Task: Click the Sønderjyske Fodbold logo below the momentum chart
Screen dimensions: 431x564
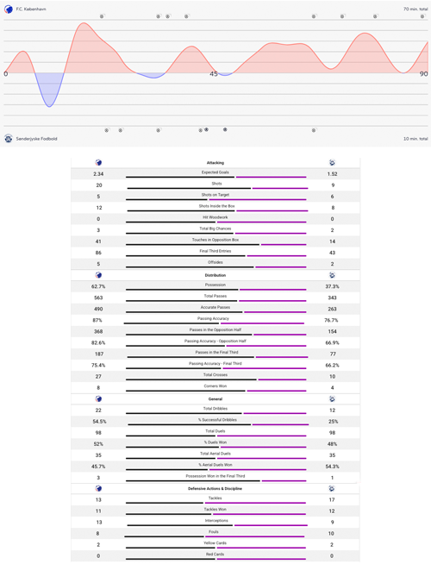Action: coord(9,138)
